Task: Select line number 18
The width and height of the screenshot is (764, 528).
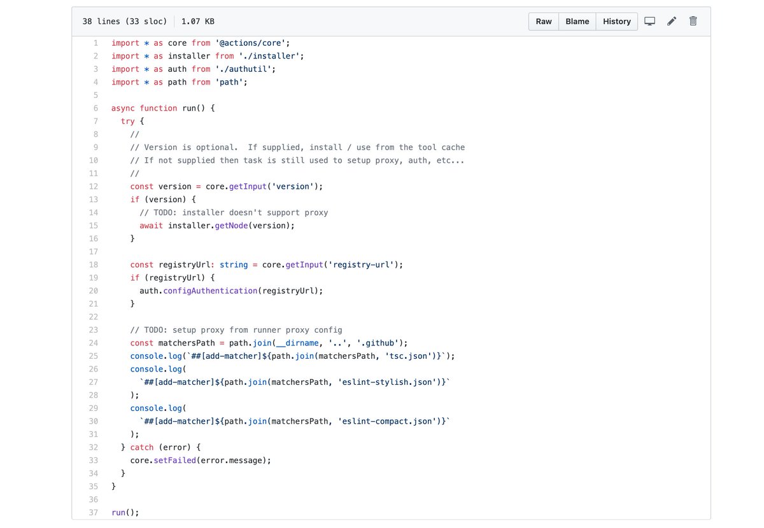Action: coord(93,265)
